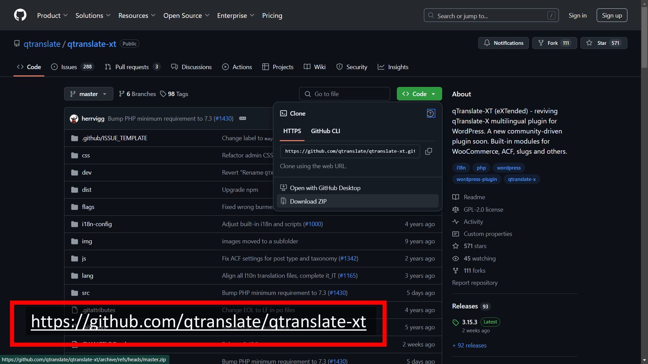Open commit link #1430 in latest commit

[223, 119]
